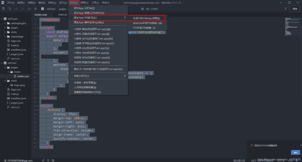Toggle the project sidebar toolbar icon
The image size is (302, 162).
pyautogui.click(x=3, y=9)
